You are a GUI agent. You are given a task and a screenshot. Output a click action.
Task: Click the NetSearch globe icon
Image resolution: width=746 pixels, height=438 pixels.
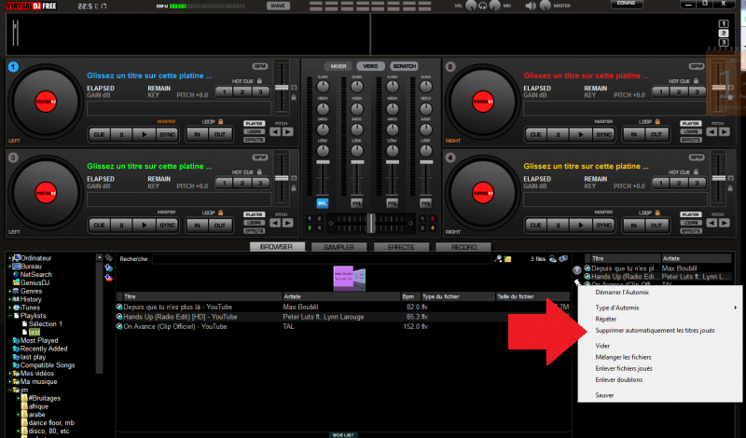click(15, 274)
